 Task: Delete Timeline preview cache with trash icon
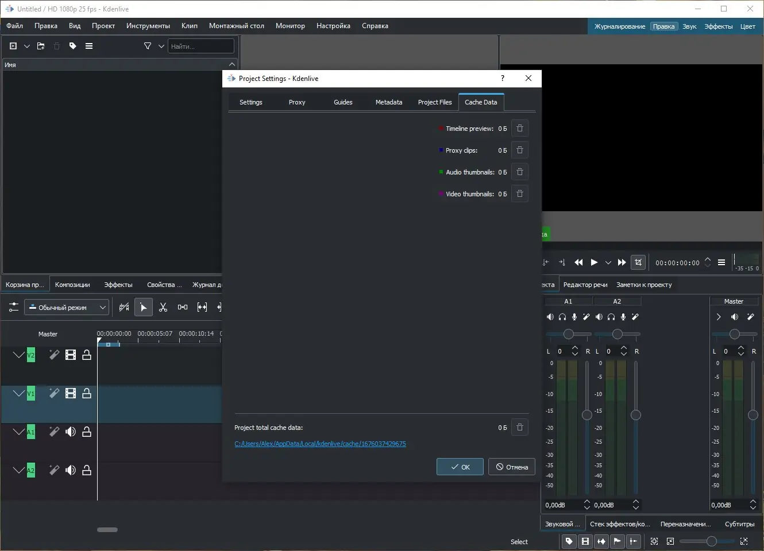coord(520,129)
